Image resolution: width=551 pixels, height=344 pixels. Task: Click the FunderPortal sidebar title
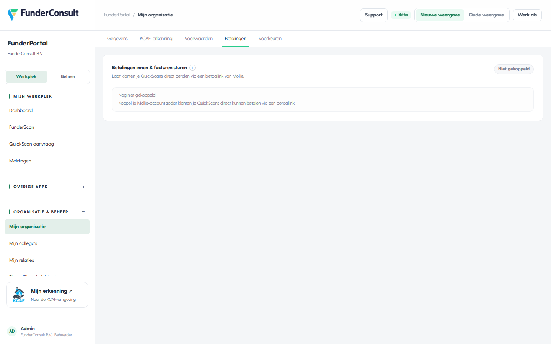tap(28, 43)
